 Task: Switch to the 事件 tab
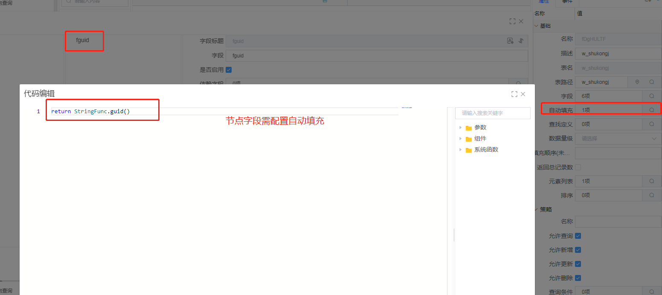click(x=567, y=1)
